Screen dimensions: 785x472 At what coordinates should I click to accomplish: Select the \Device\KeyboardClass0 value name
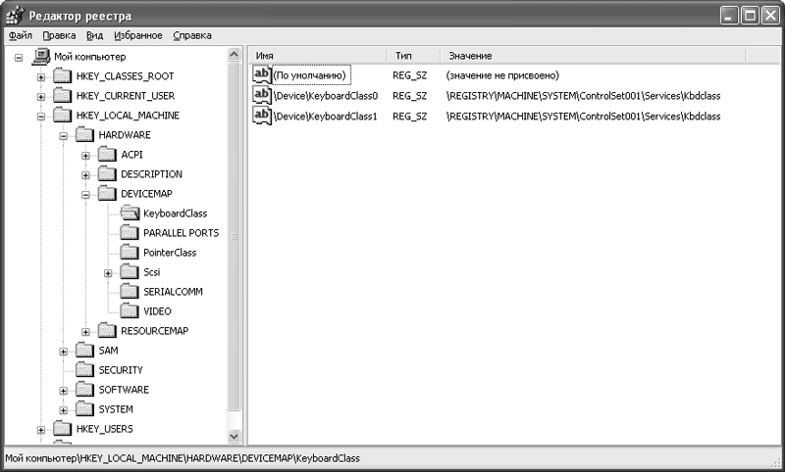point(326,96)
